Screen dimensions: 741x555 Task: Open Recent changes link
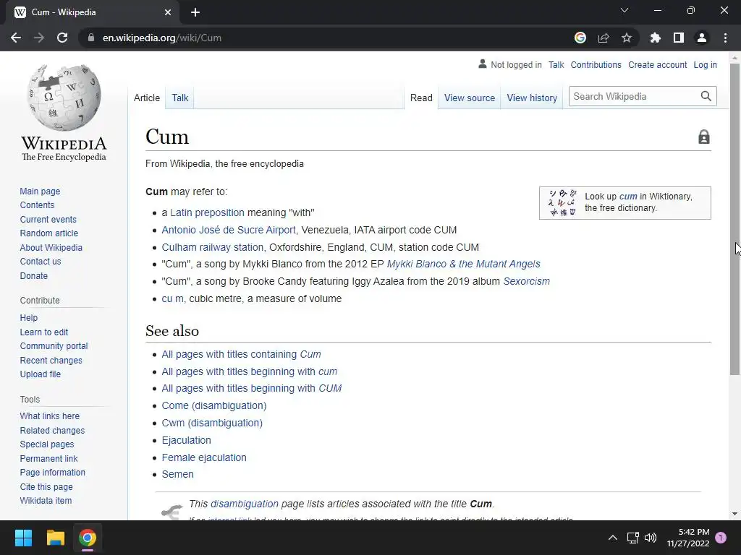(51, 360)
